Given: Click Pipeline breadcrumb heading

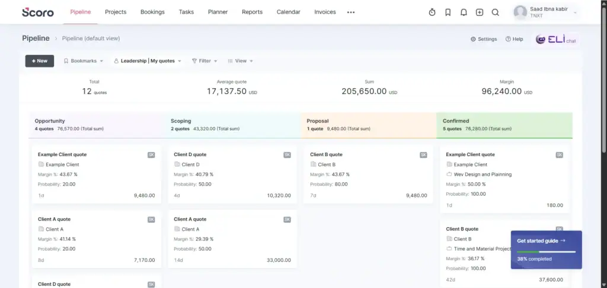Looking at the screenshot, I should (x=36, y=38).
